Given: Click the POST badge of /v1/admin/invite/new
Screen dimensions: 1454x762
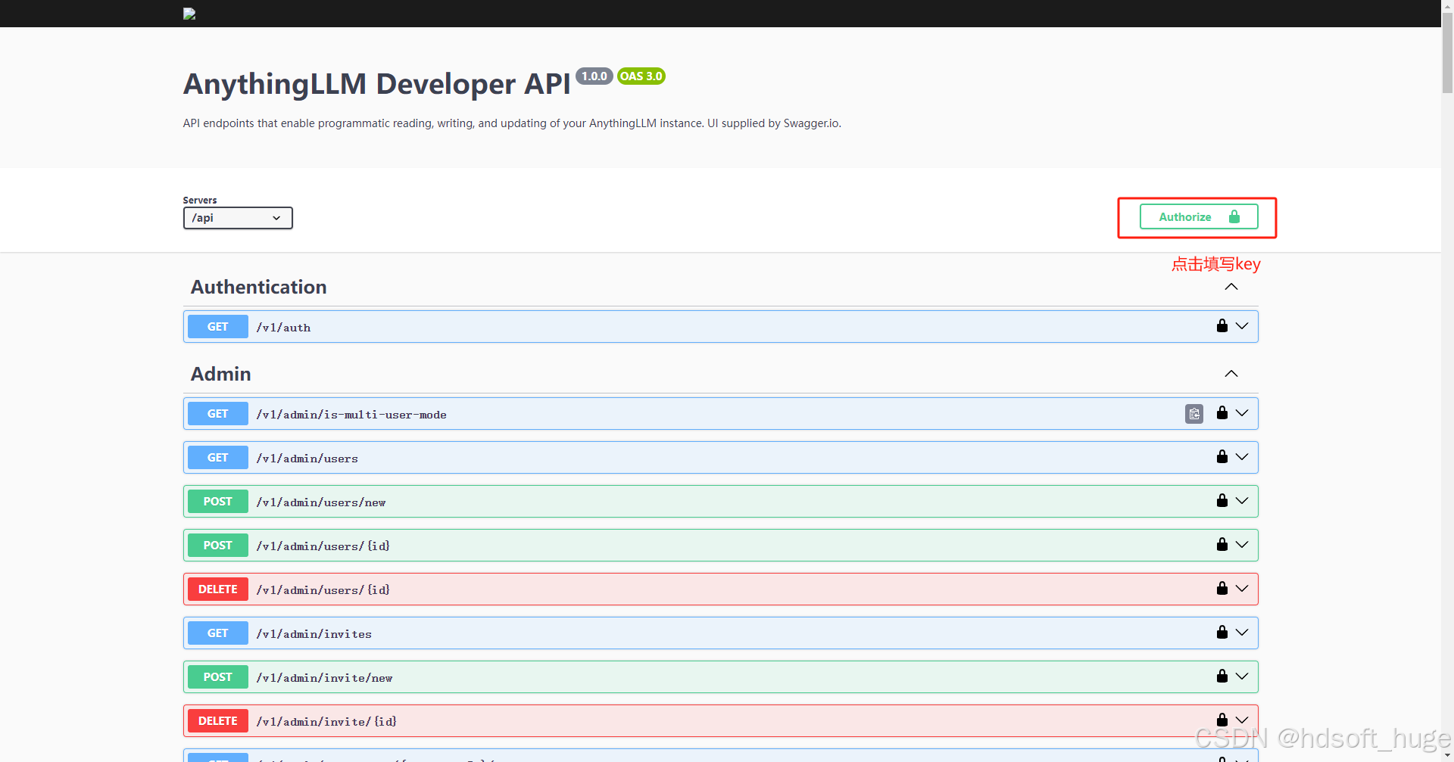Looking at the screenshot, I should click(218, 677).
